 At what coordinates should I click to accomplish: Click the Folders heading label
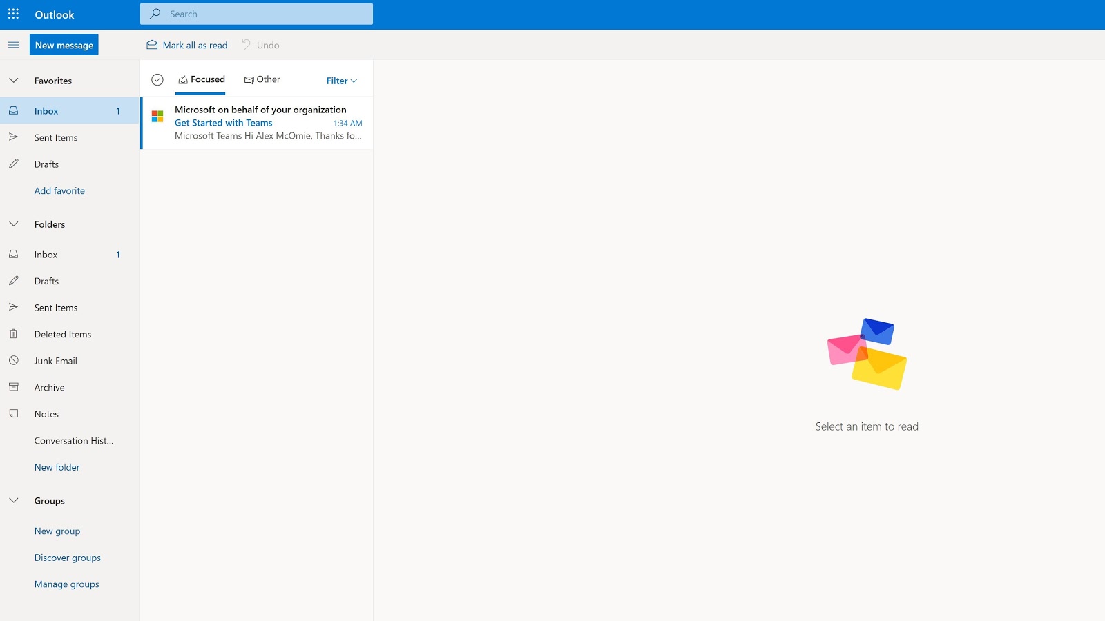click(50, 224)
